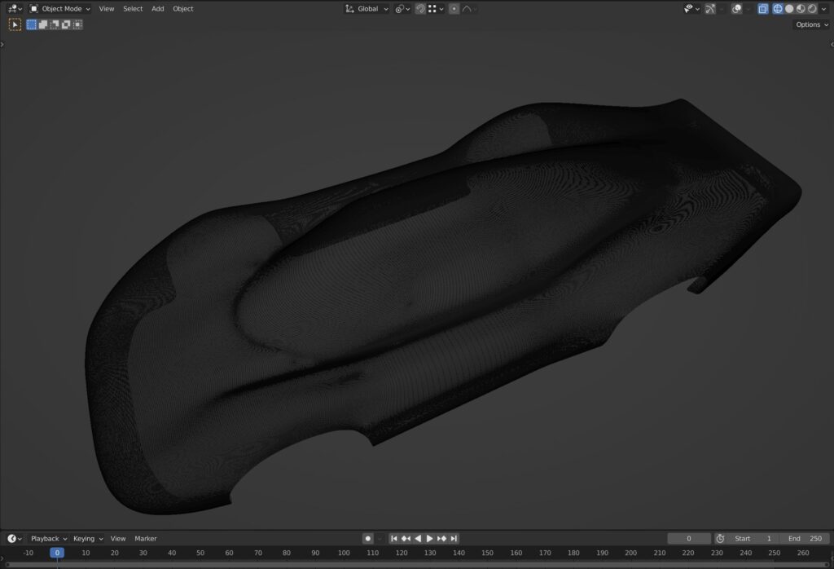The height and width of the screenshot is (569, 834).
Task: Toggle snapping with the magnet icon
Action: click(x=420, y=8)
